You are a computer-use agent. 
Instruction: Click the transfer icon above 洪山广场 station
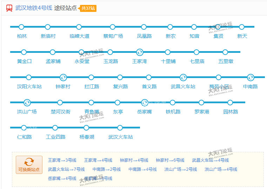(27, 103)
